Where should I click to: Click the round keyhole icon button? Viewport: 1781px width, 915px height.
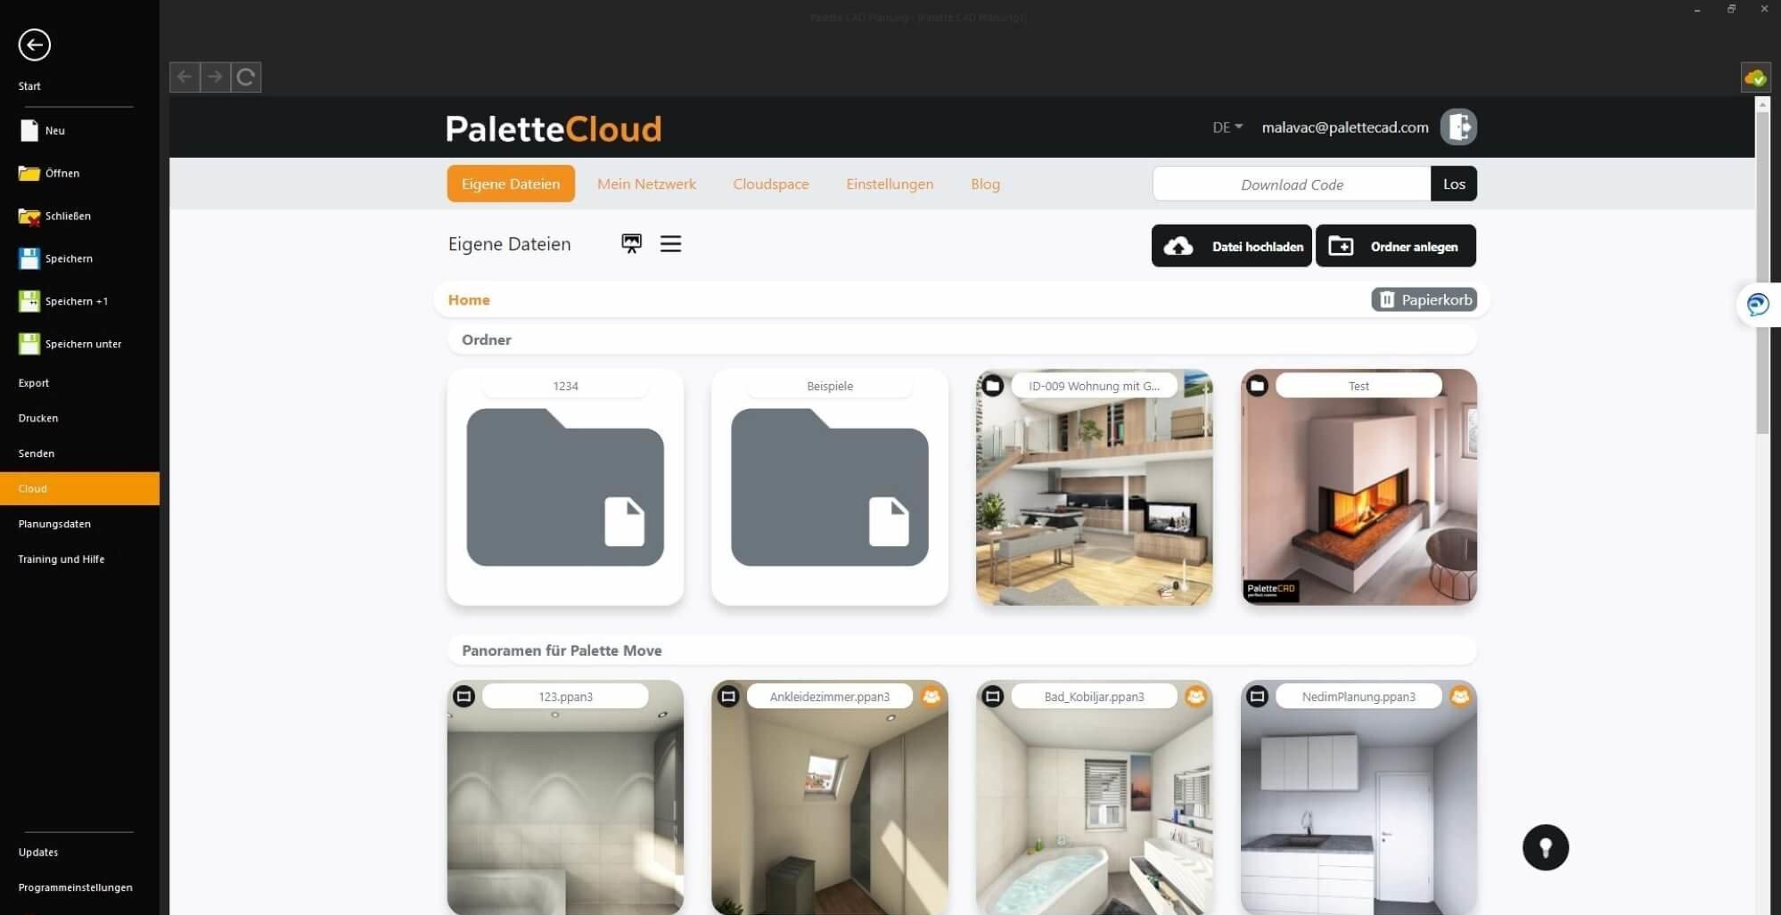pyautogui.click(x=1545, y=847)
